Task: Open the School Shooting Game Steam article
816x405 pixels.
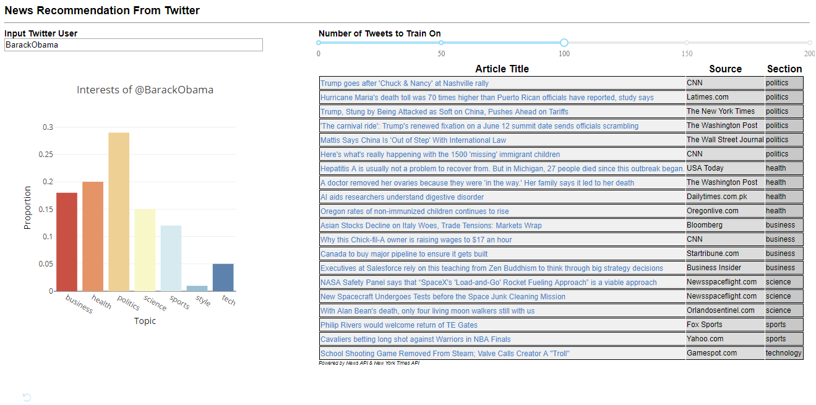Action: [x=445, y=354]
